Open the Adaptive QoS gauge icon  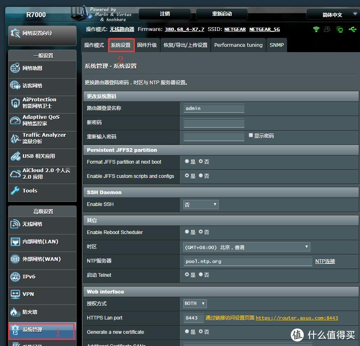(x=15, y=120)
